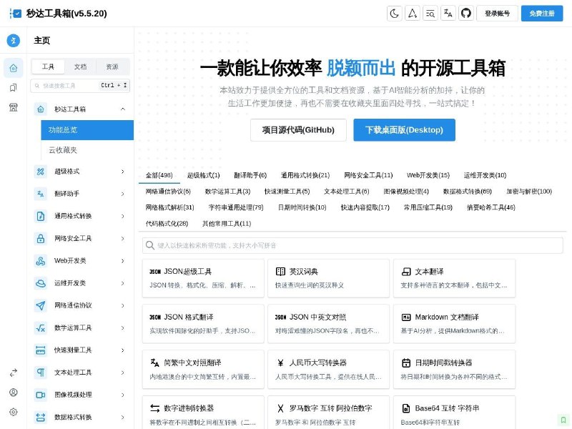The image size is (572, 429).
Task: Select the 加密与解密(100) category tab
Action: (x=529, y=192)
